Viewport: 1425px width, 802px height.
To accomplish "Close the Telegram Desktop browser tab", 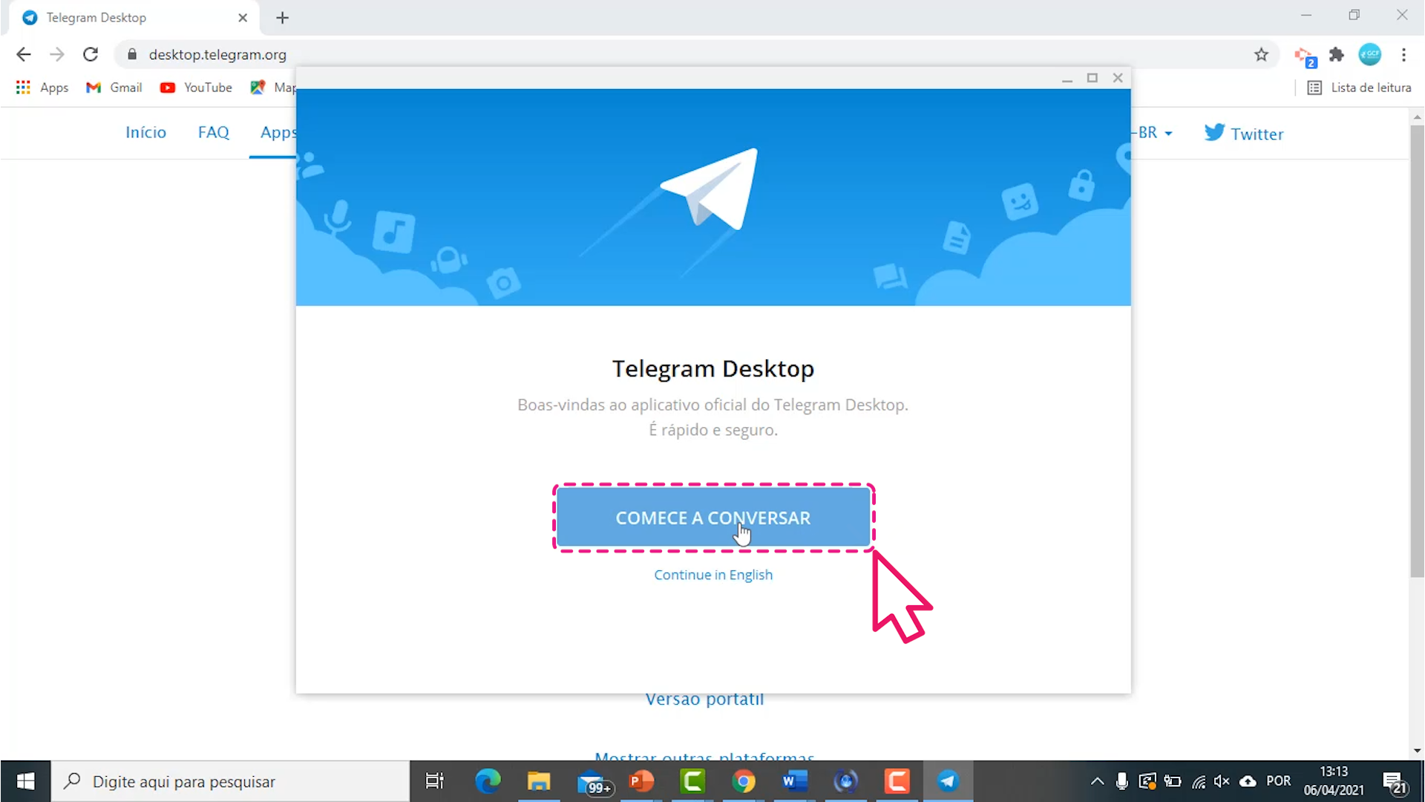I will click(243, 18).
